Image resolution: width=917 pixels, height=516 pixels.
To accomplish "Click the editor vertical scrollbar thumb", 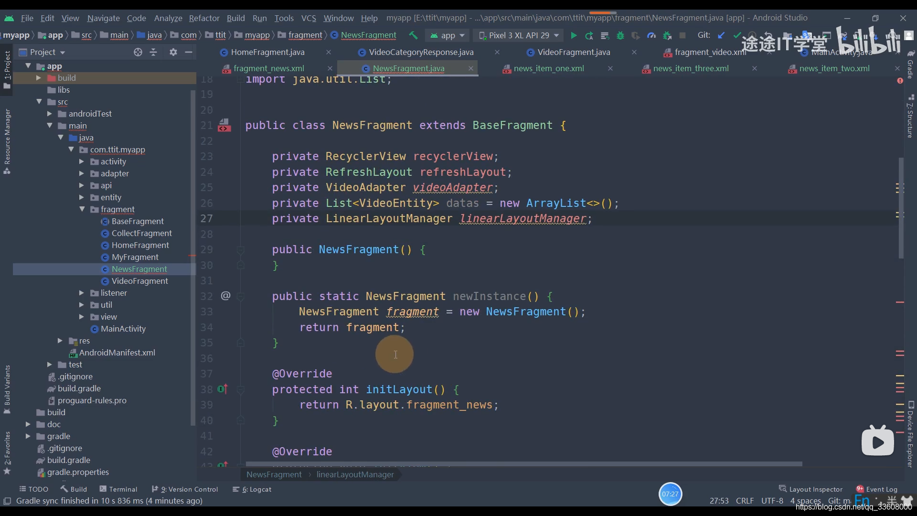I will coord(901,208).
